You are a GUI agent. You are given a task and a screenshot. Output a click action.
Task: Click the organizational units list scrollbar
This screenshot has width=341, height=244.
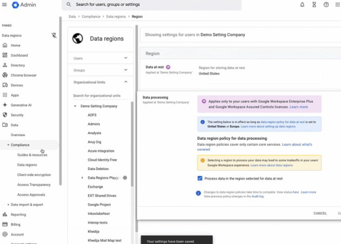(132, 144)
